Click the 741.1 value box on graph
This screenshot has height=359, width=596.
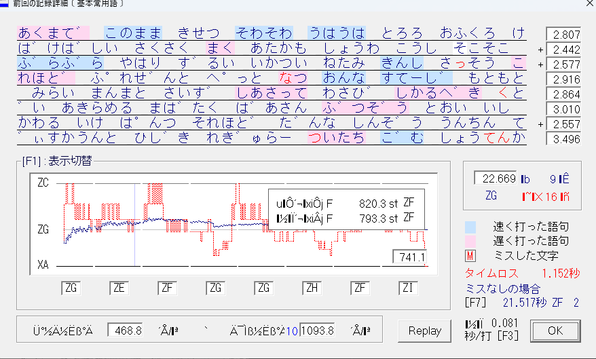click(410, 257)
